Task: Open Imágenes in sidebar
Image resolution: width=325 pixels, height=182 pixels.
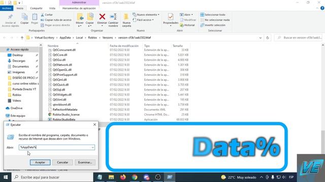Action: (18, 72)
